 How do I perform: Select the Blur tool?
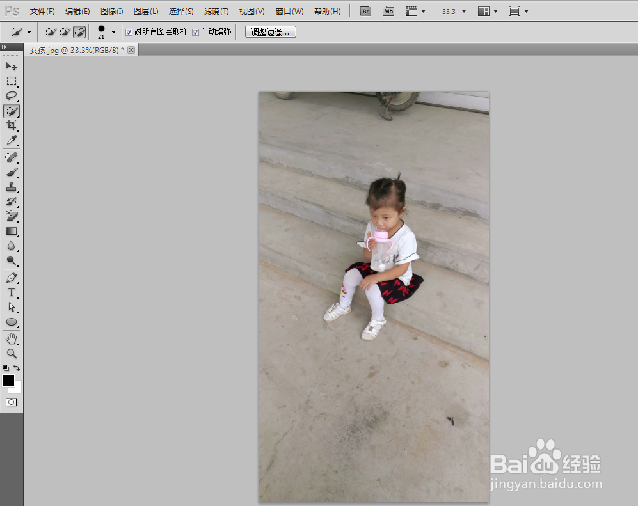(x=12, y=246)
